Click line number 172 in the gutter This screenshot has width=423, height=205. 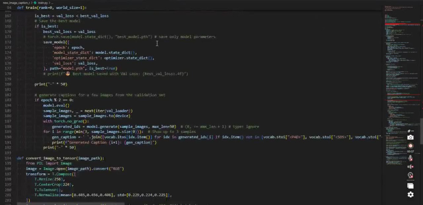click(8, 42)
